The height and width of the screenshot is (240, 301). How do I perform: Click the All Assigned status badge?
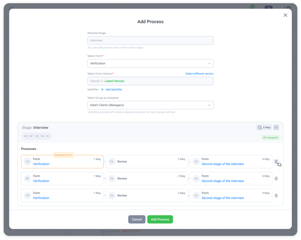[270, 137]
